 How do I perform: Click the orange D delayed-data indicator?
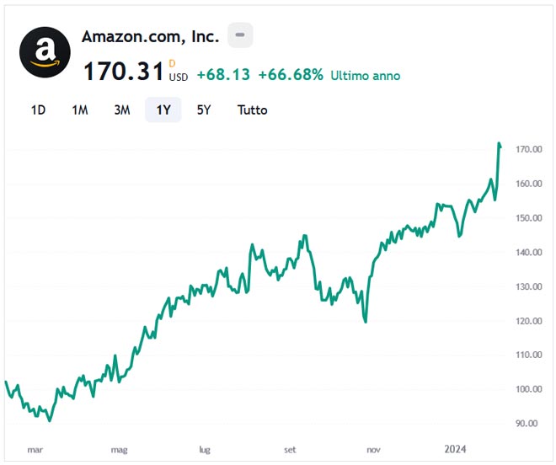click(173, 62)
